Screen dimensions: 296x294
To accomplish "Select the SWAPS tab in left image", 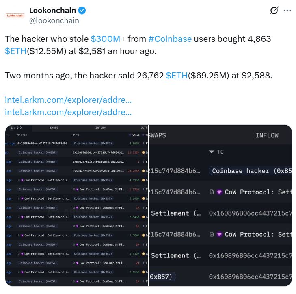I will click(x=54, y=128).
